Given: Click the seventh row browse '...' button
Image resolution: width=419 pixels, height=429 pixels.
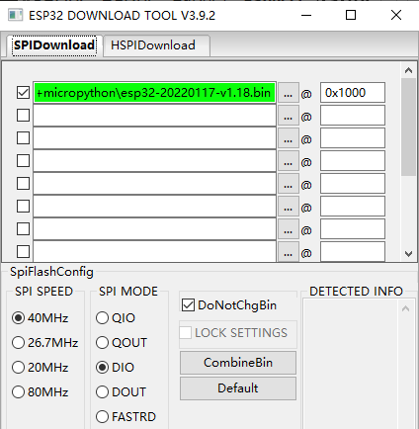Looking at the screenshot, I should point(289,229).
